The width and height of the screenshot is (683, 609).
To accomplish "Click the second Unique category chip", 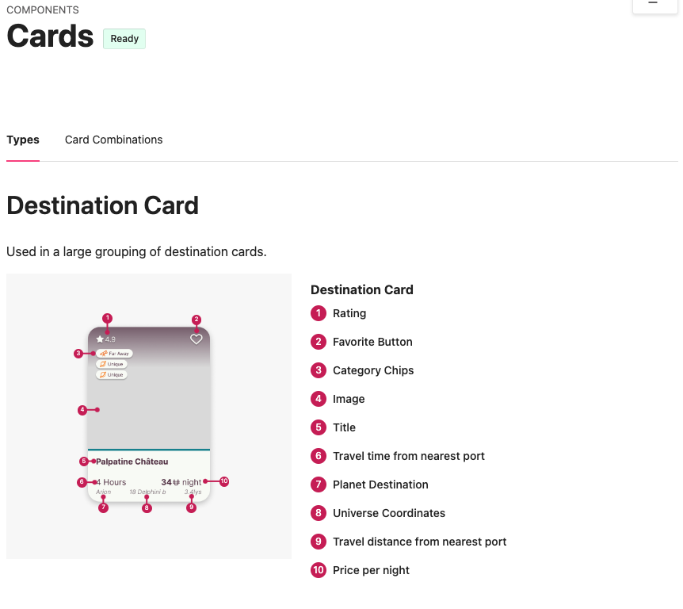I will [x=112, y=374].
